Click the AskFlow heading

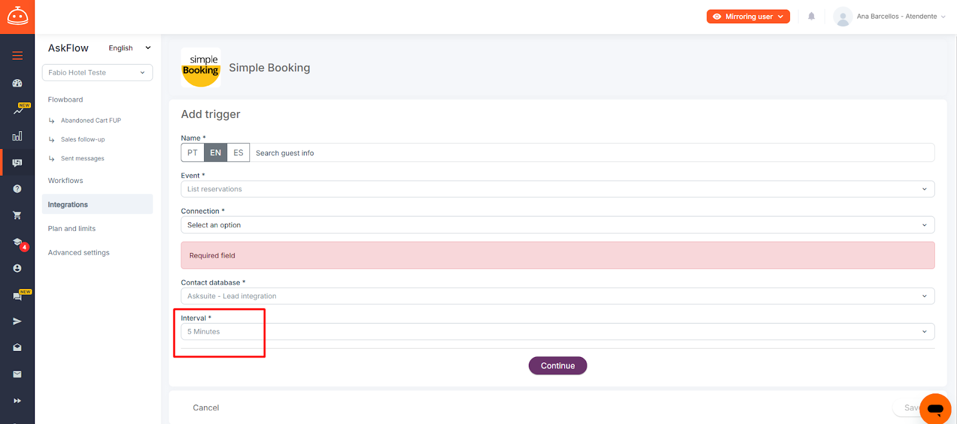(68, 48)
